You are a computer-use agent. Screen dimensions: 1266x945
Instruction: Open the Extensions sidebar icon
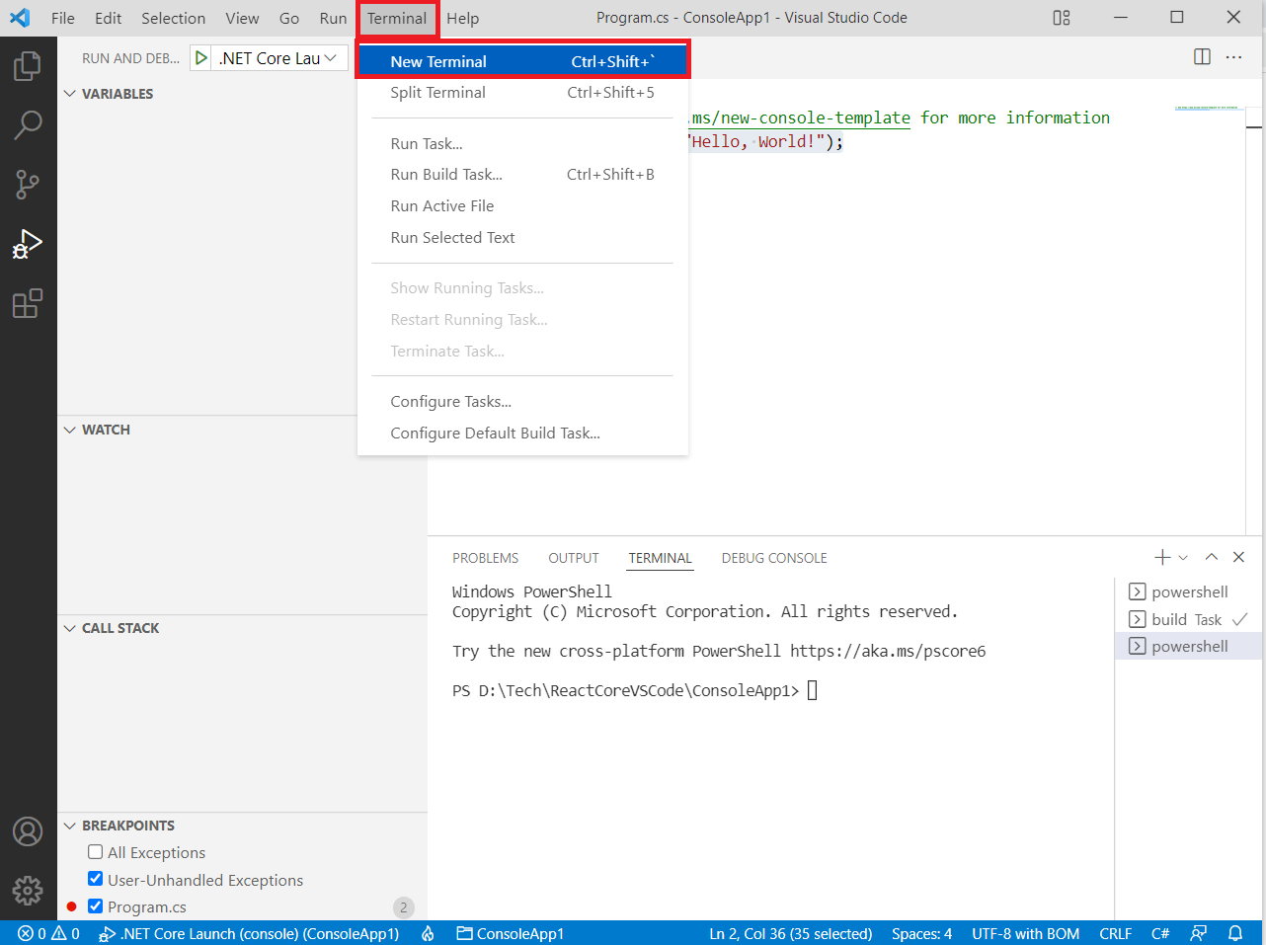click(29, 304)
